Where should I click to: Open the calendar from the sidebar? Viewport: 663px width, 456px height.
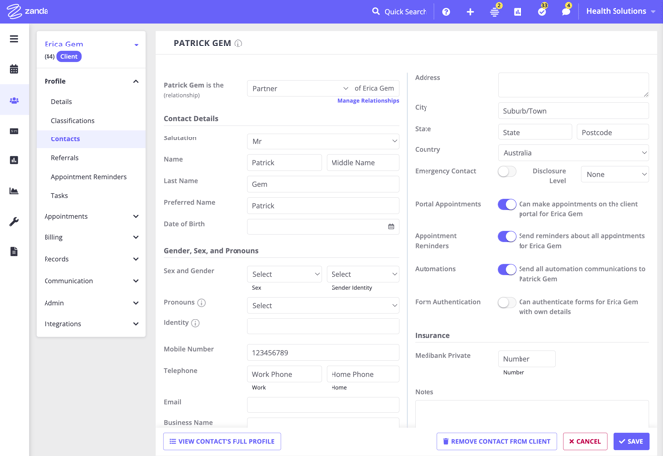click(x=14, y=69)
